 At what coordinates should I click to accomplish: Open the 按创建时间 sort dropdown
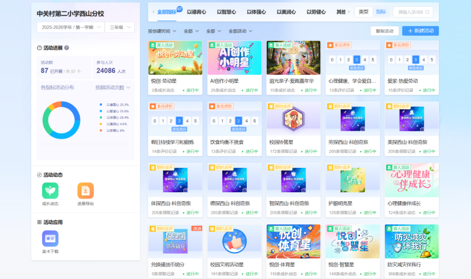click(162, 31)
